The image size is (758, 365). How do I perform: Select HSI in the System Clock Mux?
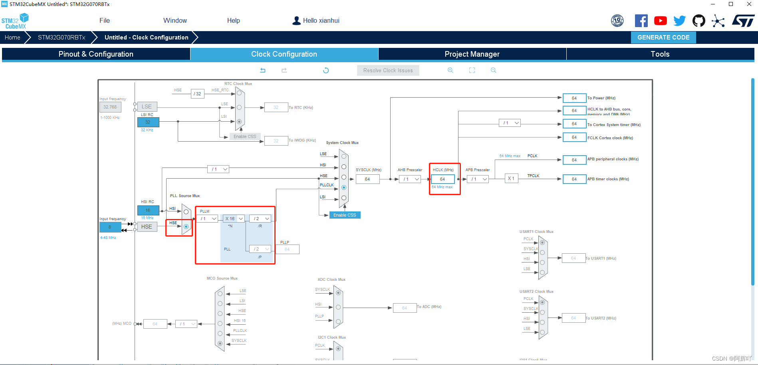[x=344, y=167]
